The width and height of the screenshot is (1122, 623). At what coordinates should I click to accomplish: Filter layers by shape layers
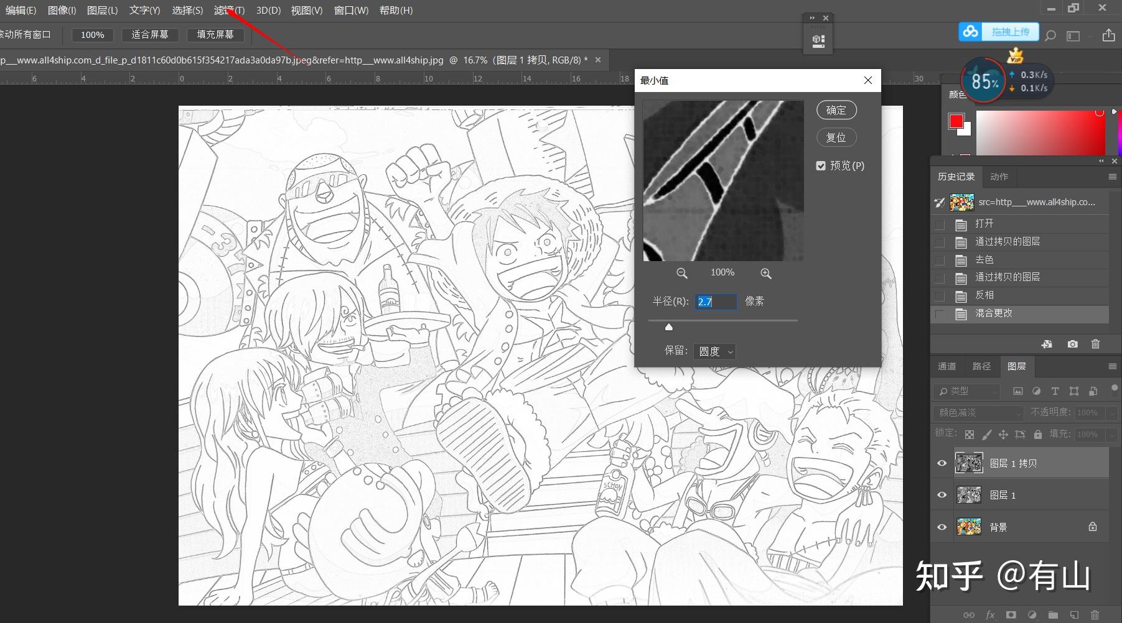[x=1074, y=391]
